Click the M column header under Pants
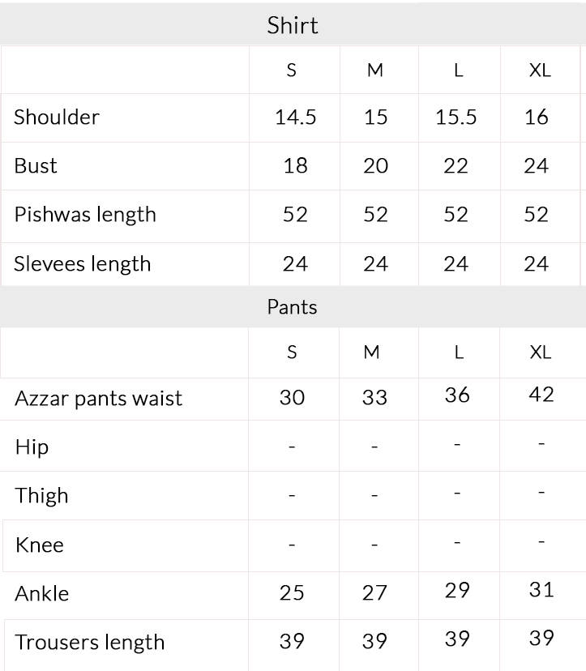 pyautogui.click(x=371, y=352)
